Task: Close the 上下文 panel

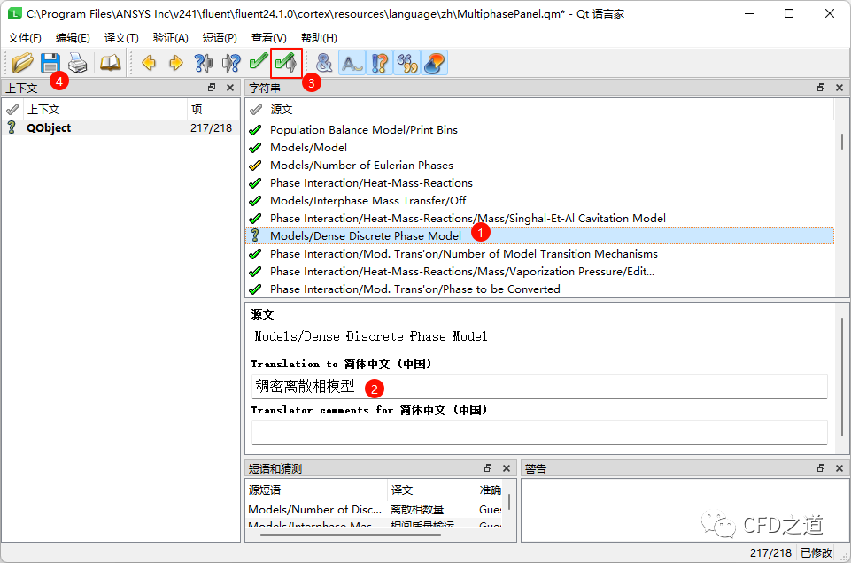Action: [x=230, y=88]
